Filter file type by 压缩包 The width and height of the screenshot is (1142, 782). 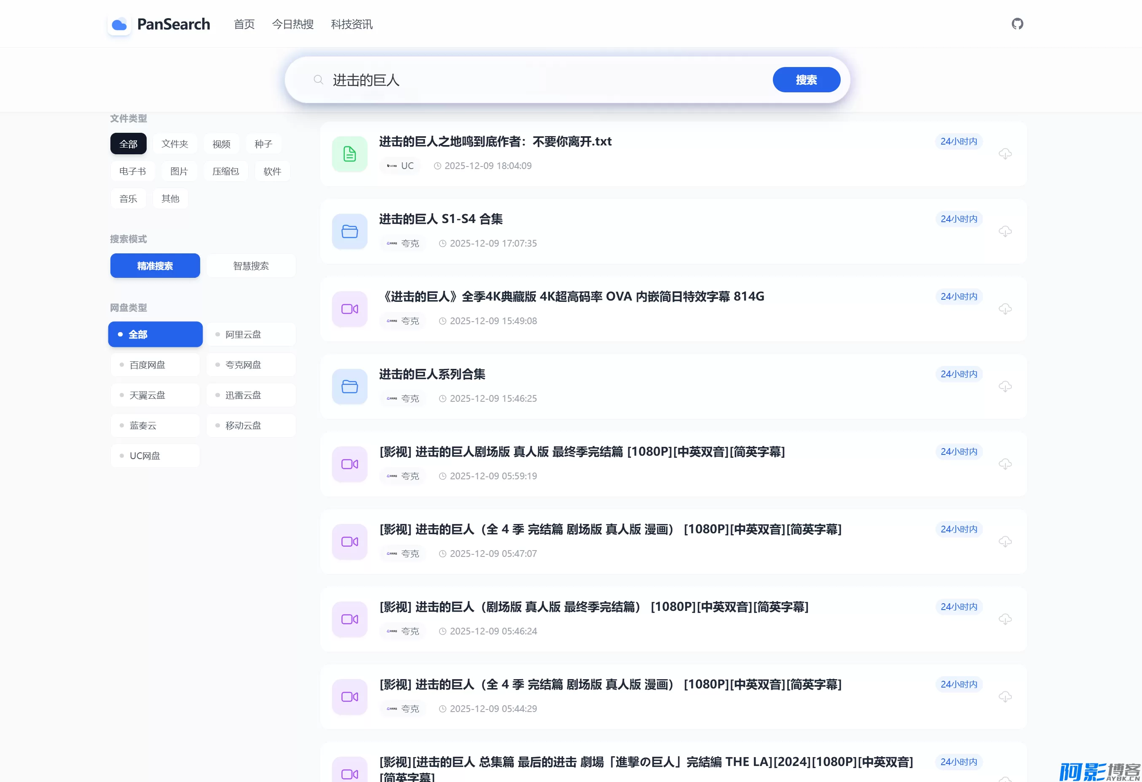(x=225, y=171)
